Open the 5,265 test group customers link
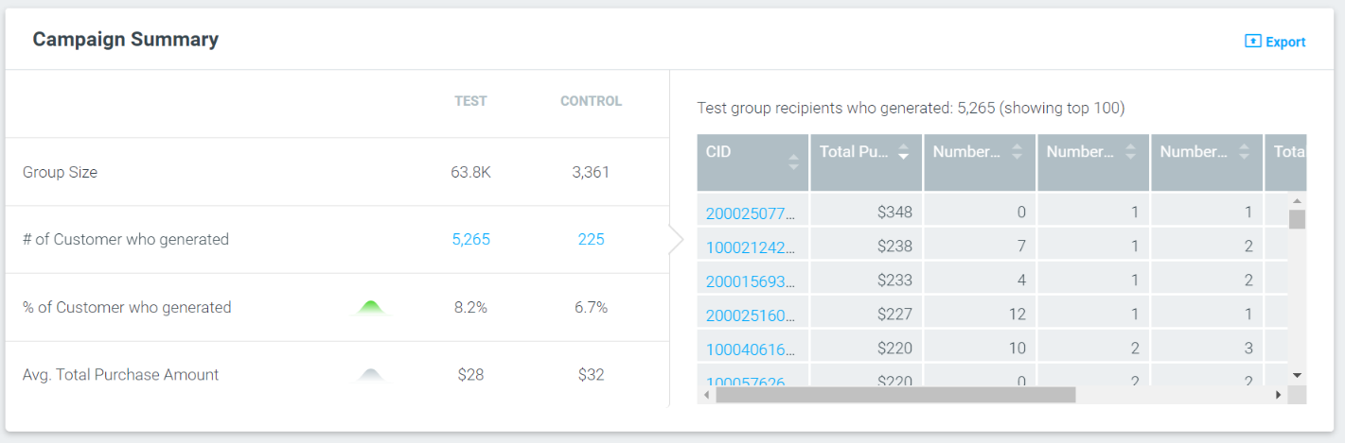The height and width of the screenshot is (443, 1345). click(x=470, y=240)
